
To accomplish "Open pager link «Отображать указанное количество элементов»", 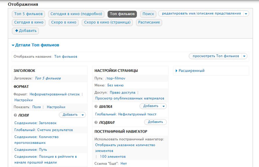I will tap(125, 148).
